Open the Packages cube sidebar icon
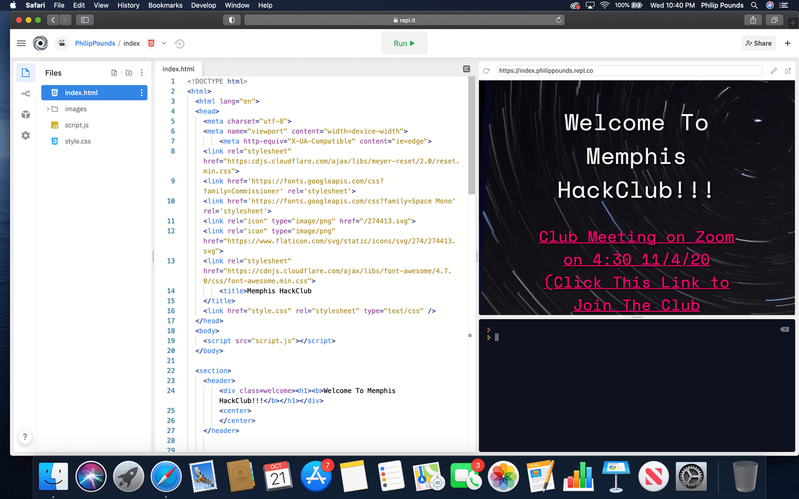Viewport: 799px width, 499px height. tap(26, 115)
